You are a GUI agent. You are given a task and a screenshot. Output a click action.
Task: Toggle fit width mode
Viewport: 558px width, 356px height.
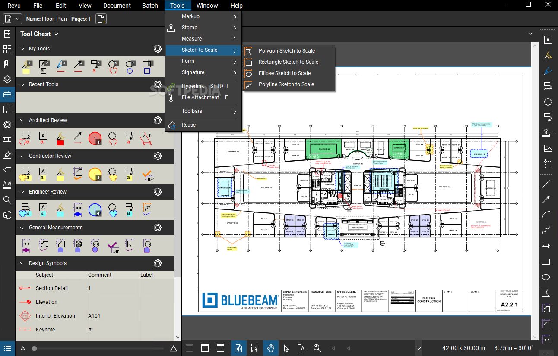254,348
